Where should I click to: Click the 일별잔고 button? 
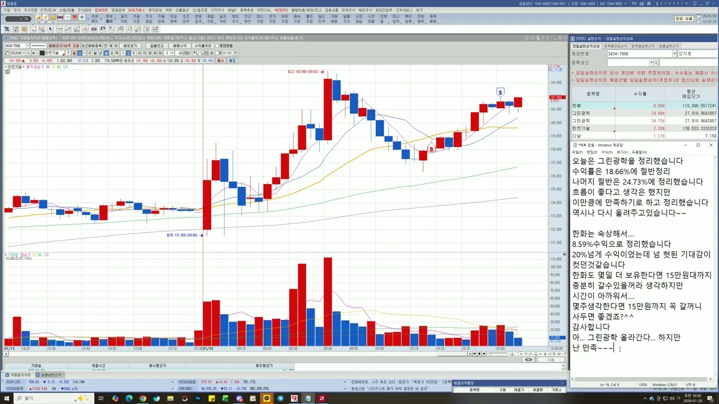click(x=156, y=45)
